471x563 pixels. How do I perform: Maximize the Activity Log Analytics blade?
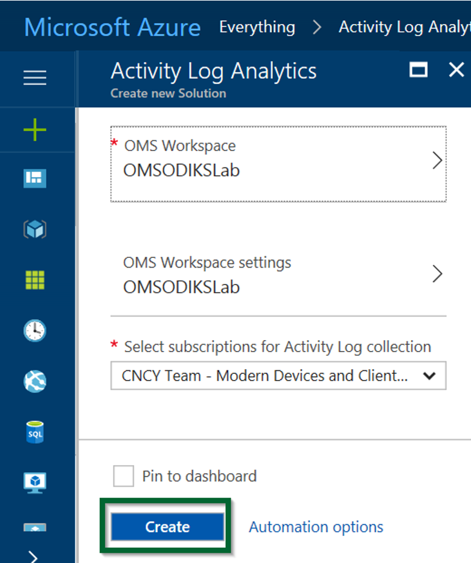point(418,69)
